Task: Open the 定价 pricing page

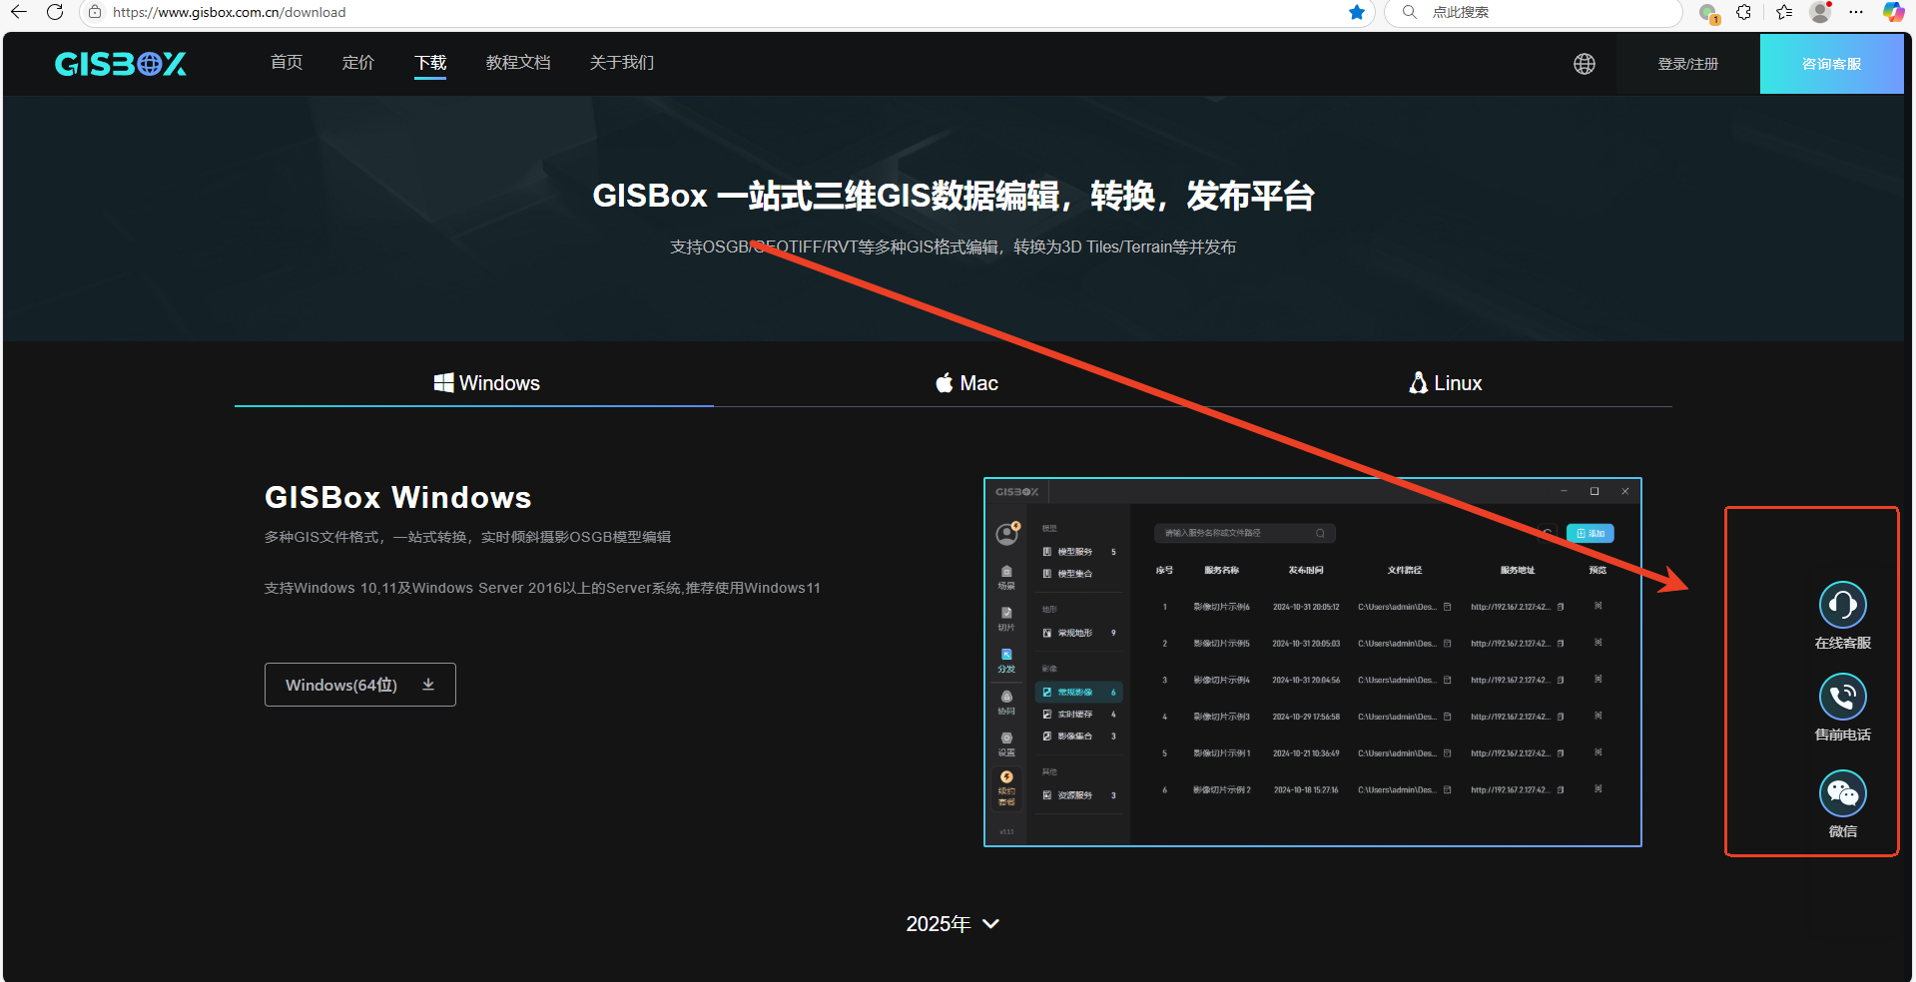Action: tap(358, 62)
